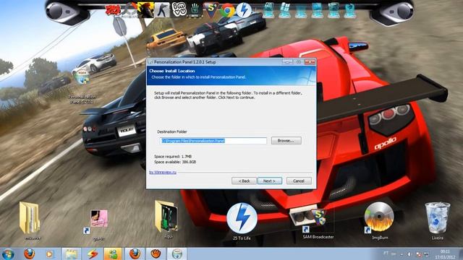Image resolution: width=463 pixels, height=260 pixels.
Task: Open the Windows logo hologram dock icon
Action: [284, 10]
